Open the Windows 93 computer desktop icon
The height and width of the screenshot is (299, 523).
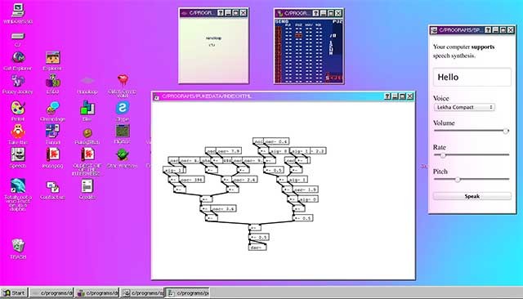click(18, 10)
